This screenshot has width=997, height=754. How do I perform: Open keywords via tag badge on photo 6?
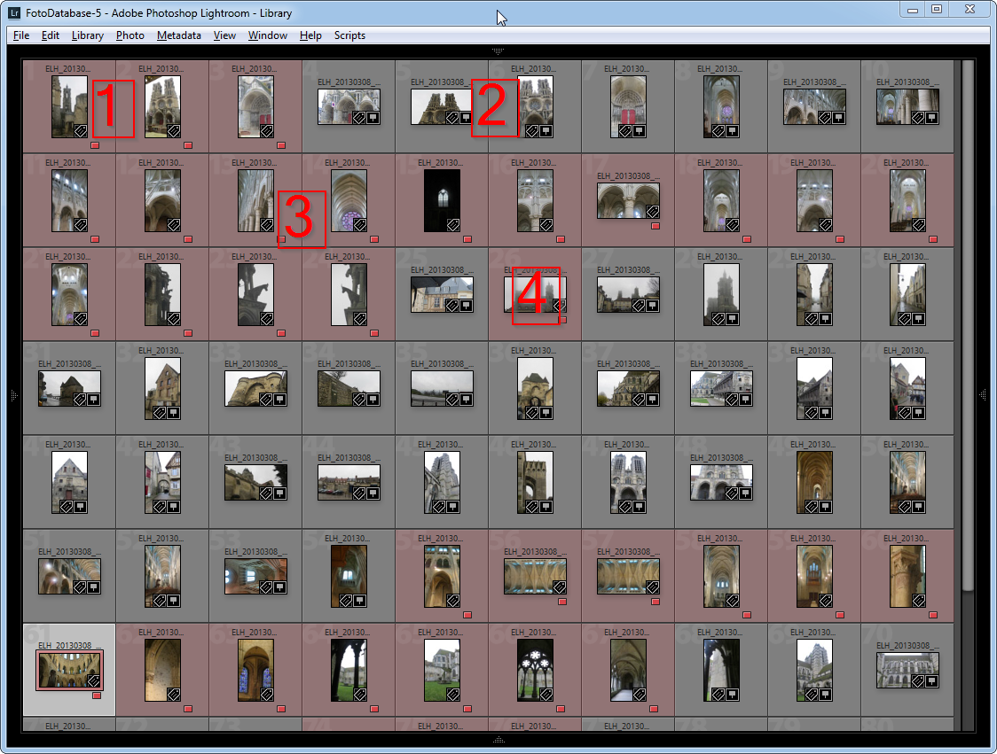[x=532, y=131]
